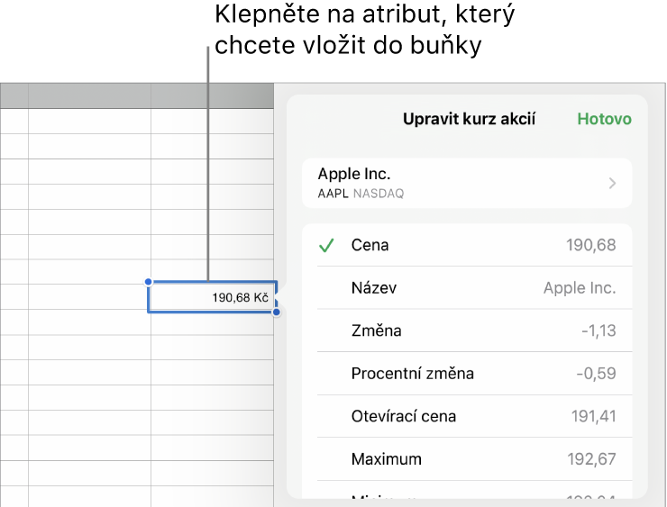Click the Upravit kurz akcií title
667x507 pixels.
click(469, 119)
